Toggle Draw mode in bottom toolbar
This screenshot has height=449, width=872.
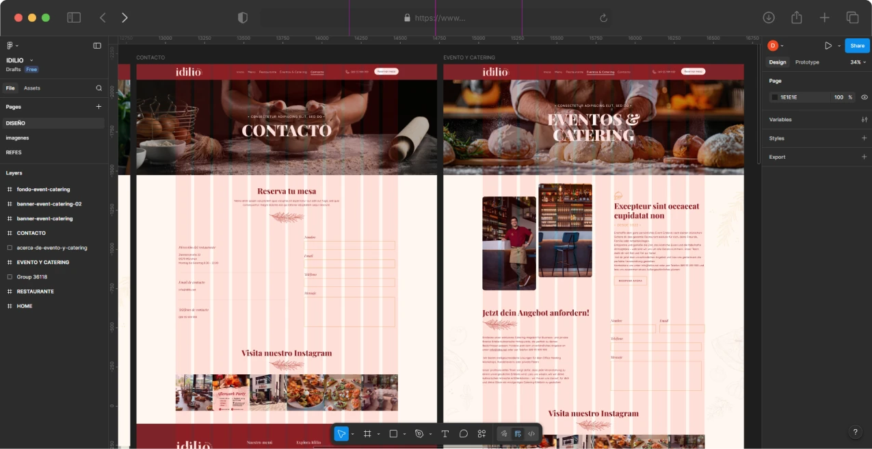click(504, 434)
